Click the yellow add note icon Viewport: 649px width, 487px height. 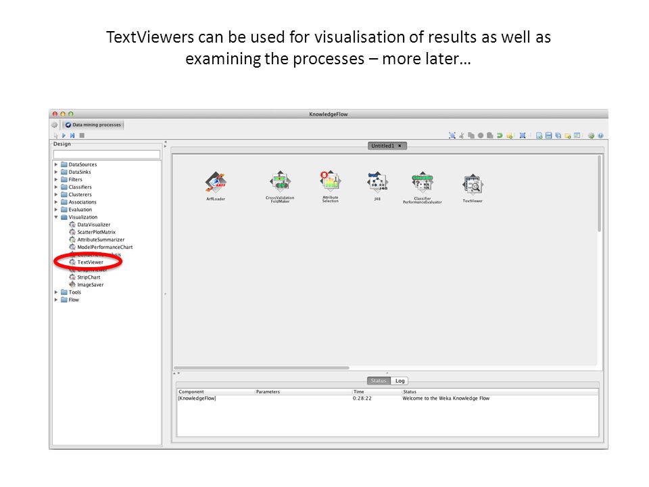coord(510,135)
